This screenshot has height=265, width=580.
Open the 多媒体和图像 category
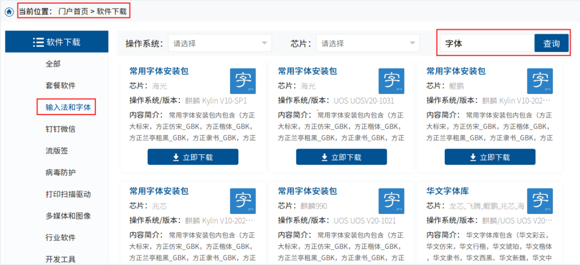[68, 216]
